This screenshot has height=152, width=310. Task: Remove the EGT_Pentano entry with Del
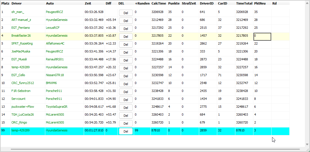click(126, 29)
